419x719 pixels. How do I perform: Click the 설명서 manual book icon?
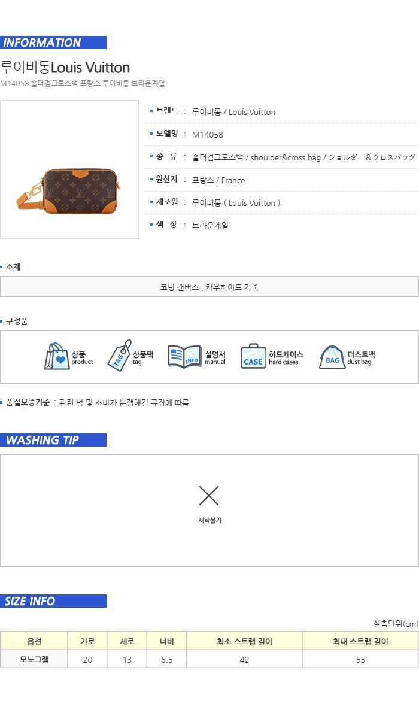pyautogui.click(x=184, y=357)
